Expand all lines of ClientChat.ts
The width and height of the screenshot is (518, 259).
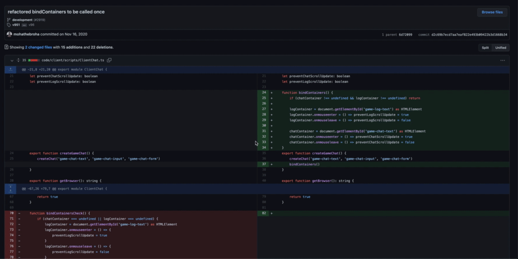18,61
